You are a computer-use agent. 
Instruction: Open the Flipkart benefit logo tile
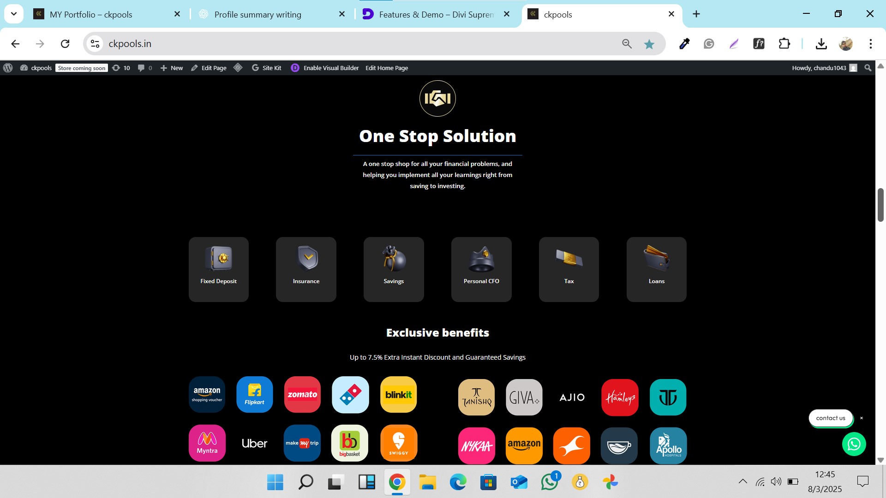pyautogui.click(x=254, y=395)
